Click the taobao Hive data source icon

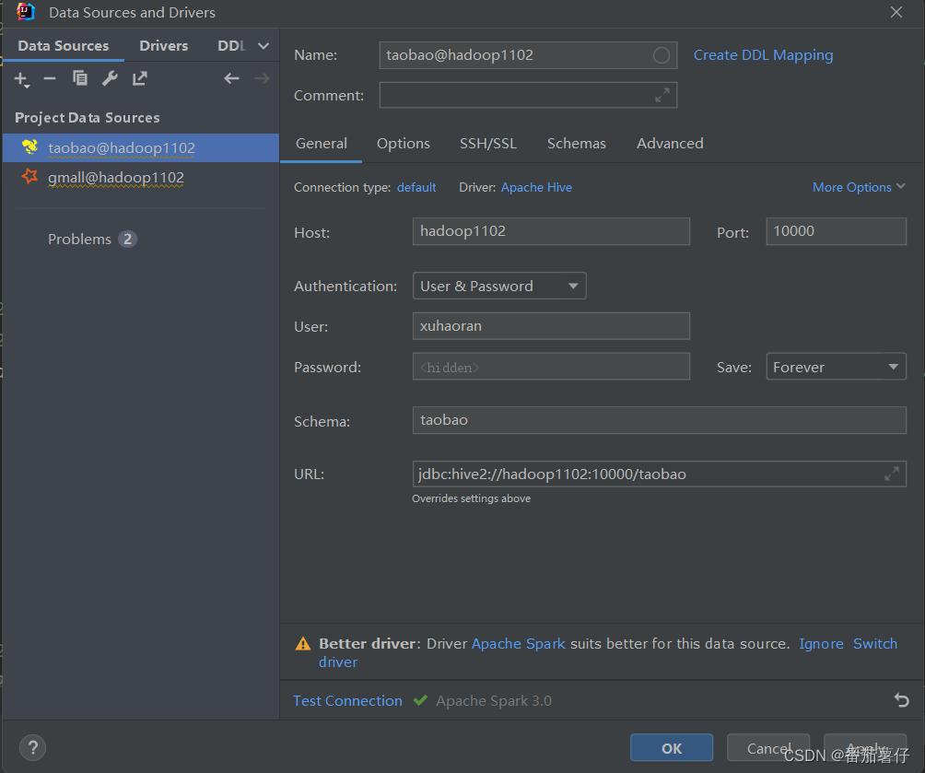29,146
